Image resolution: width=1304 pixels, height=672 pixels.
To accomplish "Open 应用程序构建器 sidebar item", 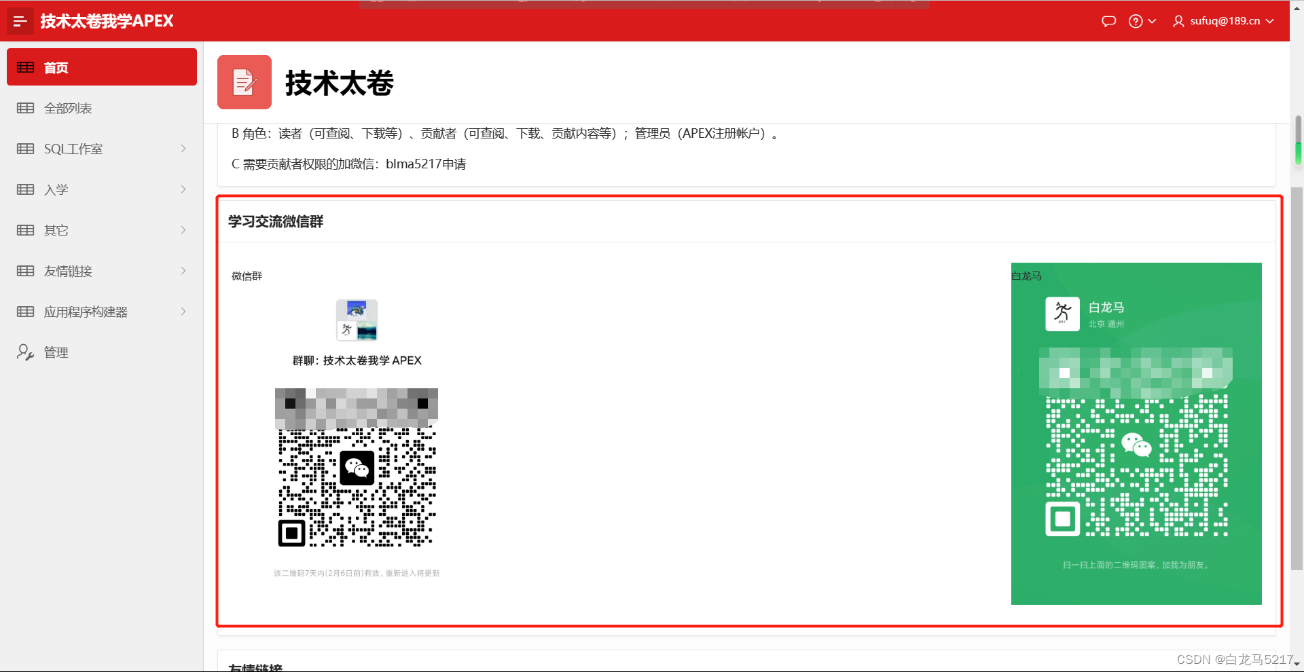I will [x=102, y=312].
